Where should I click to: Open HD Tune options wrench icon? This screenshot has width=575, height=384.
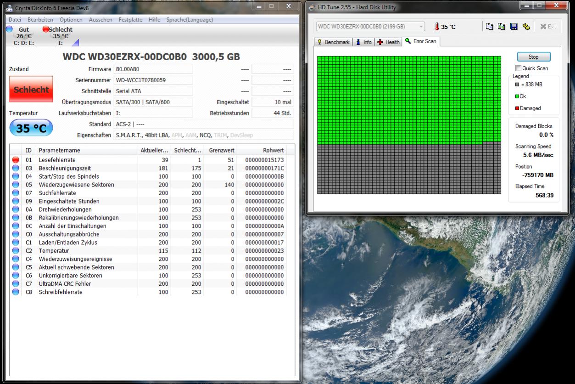526,27
